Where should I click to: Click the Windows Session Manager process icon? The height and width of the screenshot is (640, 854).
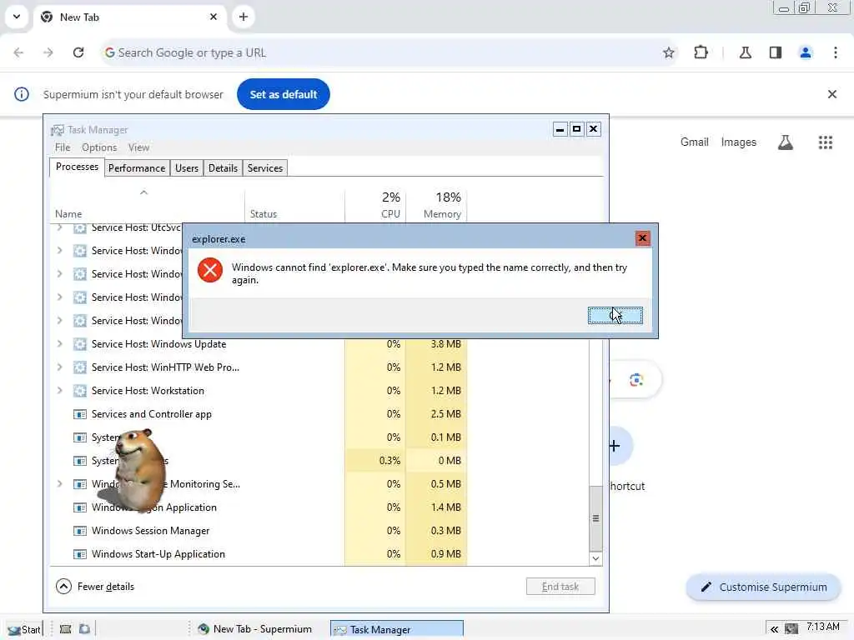point(80,531)
